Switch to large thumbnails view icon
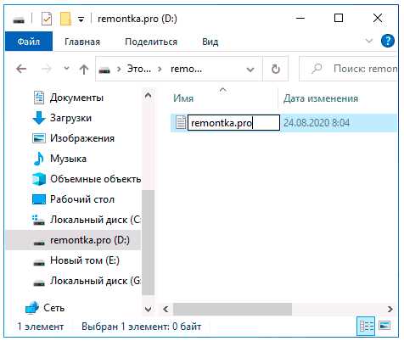 (x=385, y=326)
